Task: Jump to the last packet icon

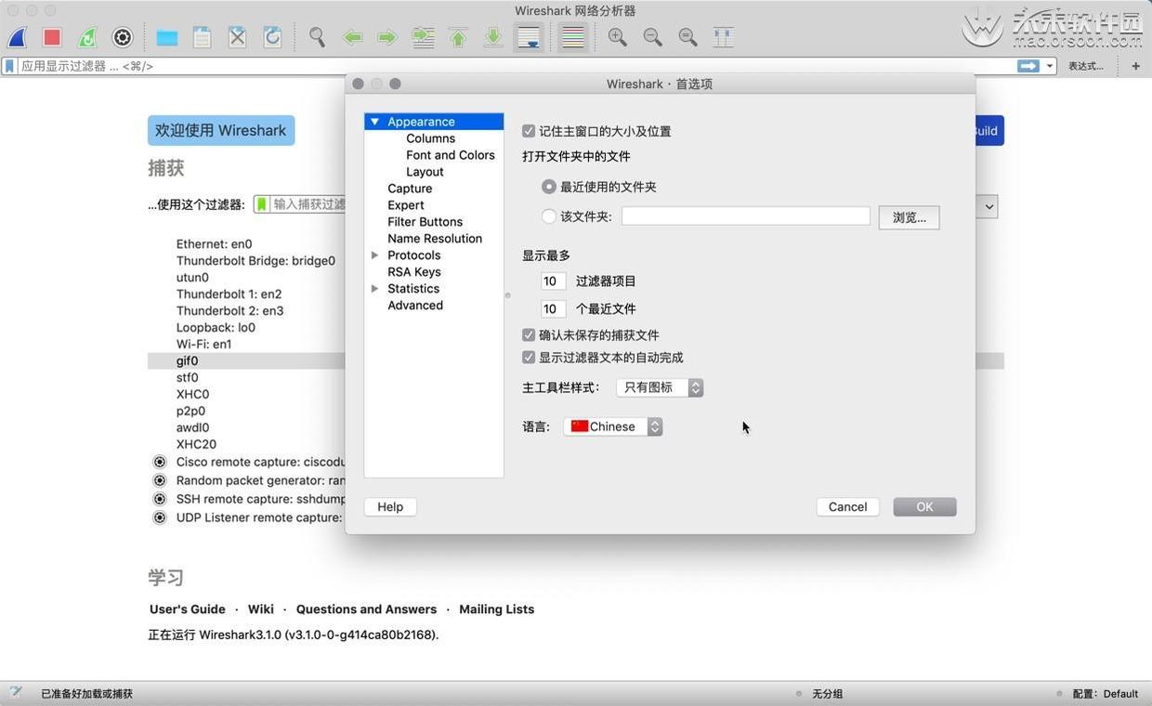Action: click(x=493, y=37)
